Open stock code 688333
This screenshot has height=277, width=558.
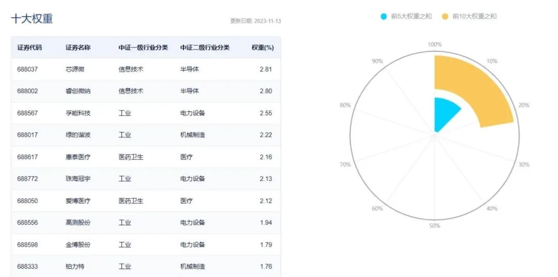click(x=27, y=267)
